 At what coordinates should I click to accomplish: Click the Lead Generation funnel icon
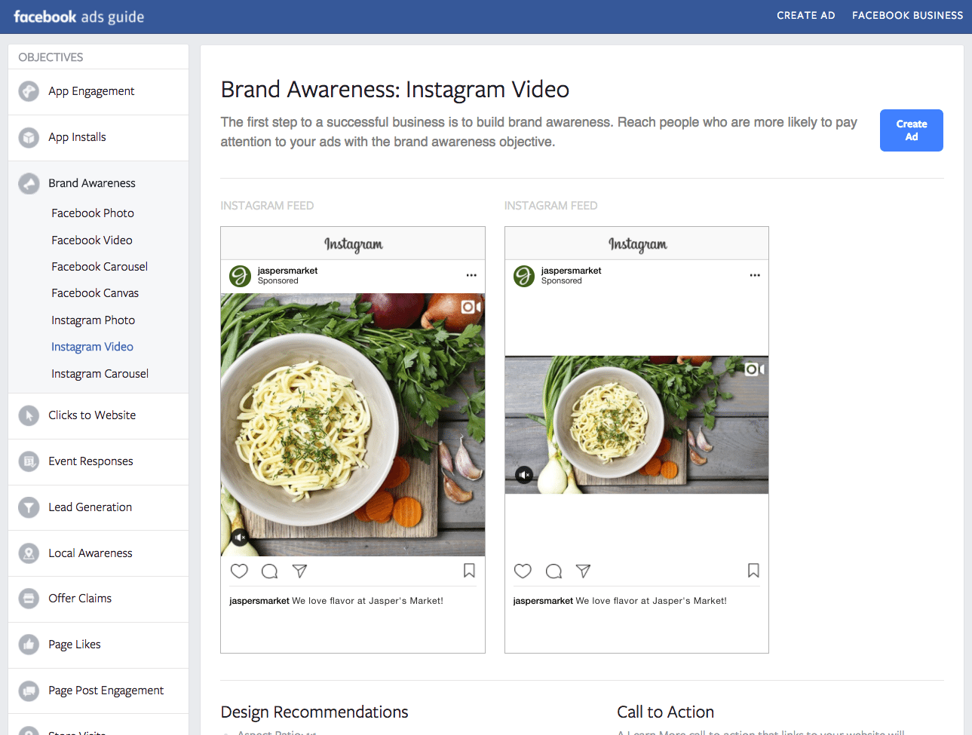[x=29, y=507]
